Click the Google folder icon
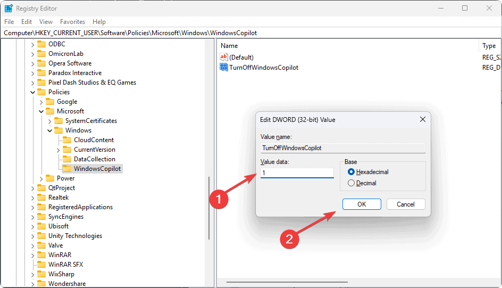 pyautogui.click(x=50, y=102)
